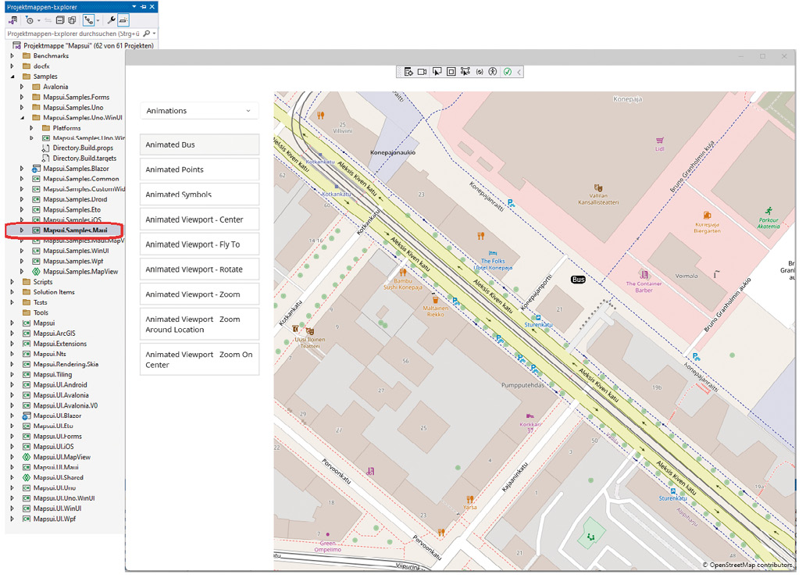
Task: Choose Animated Viewport - Fly To sample
Action: [x=199, y=244]
